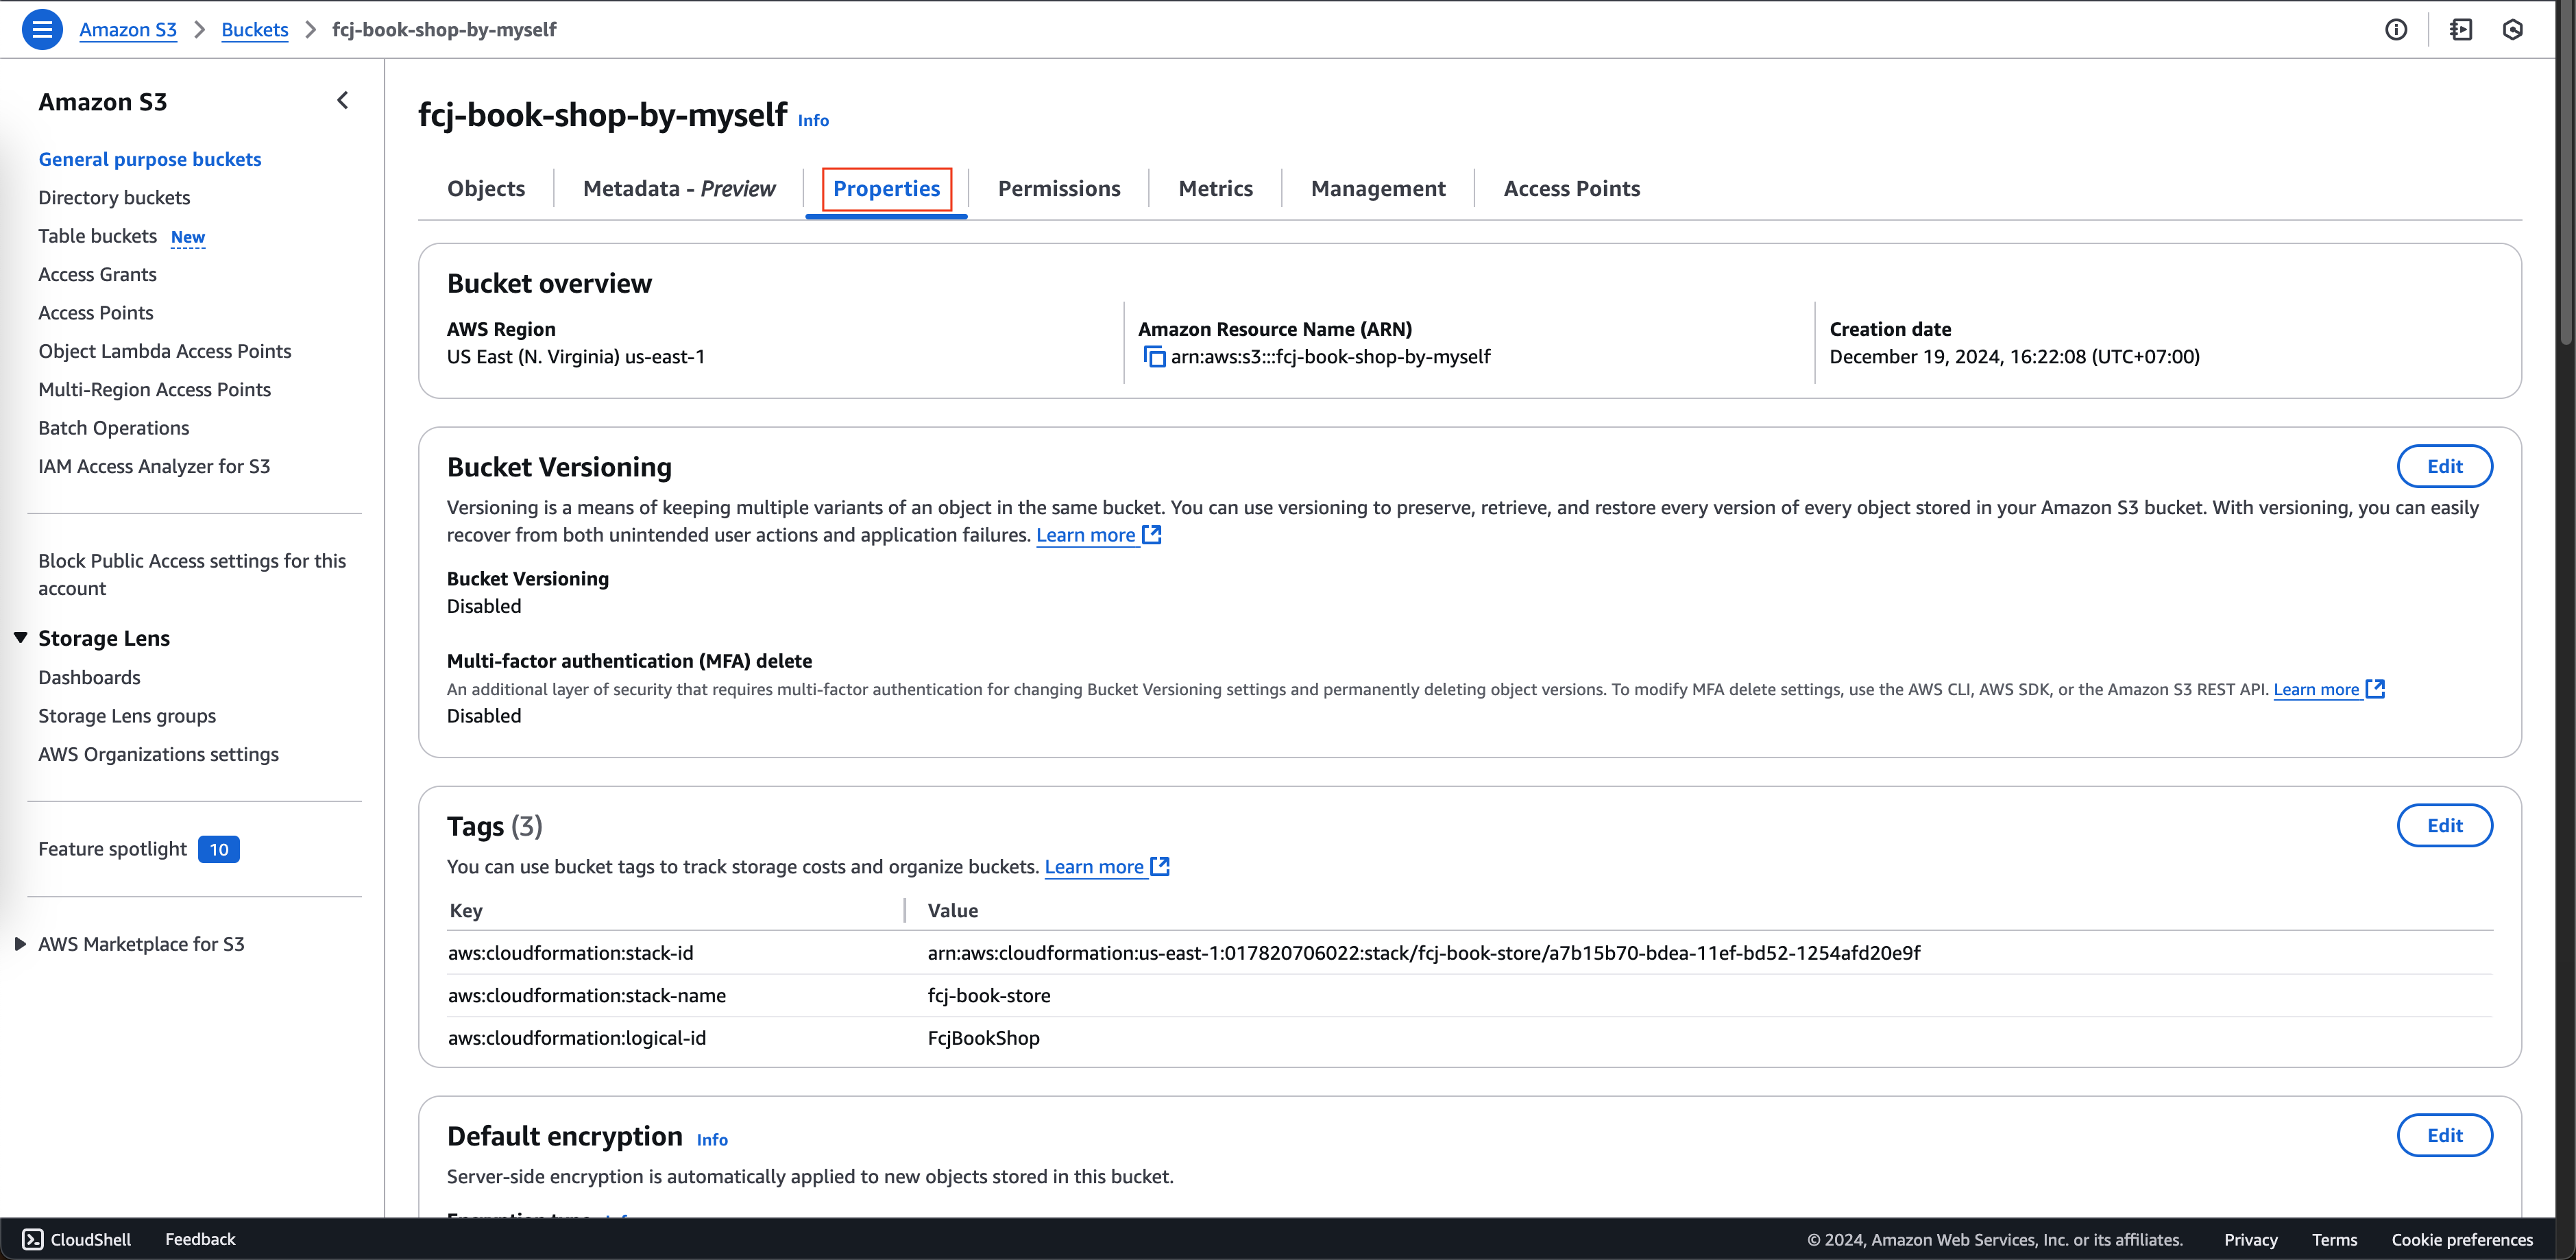Click the info circle icon in header
The width and height of the screenshot is (2576, 1260).
tap(2396, 29)
